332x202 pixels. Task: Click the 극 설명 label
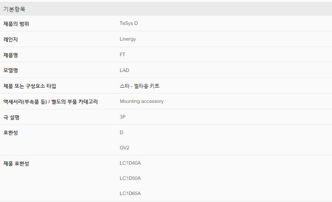coord(11,117)
